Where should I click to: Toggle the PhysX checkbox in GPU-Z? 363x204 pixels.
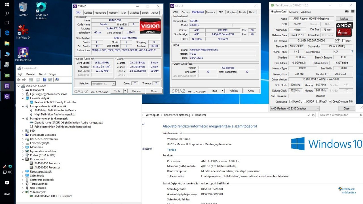pos(318,101)
